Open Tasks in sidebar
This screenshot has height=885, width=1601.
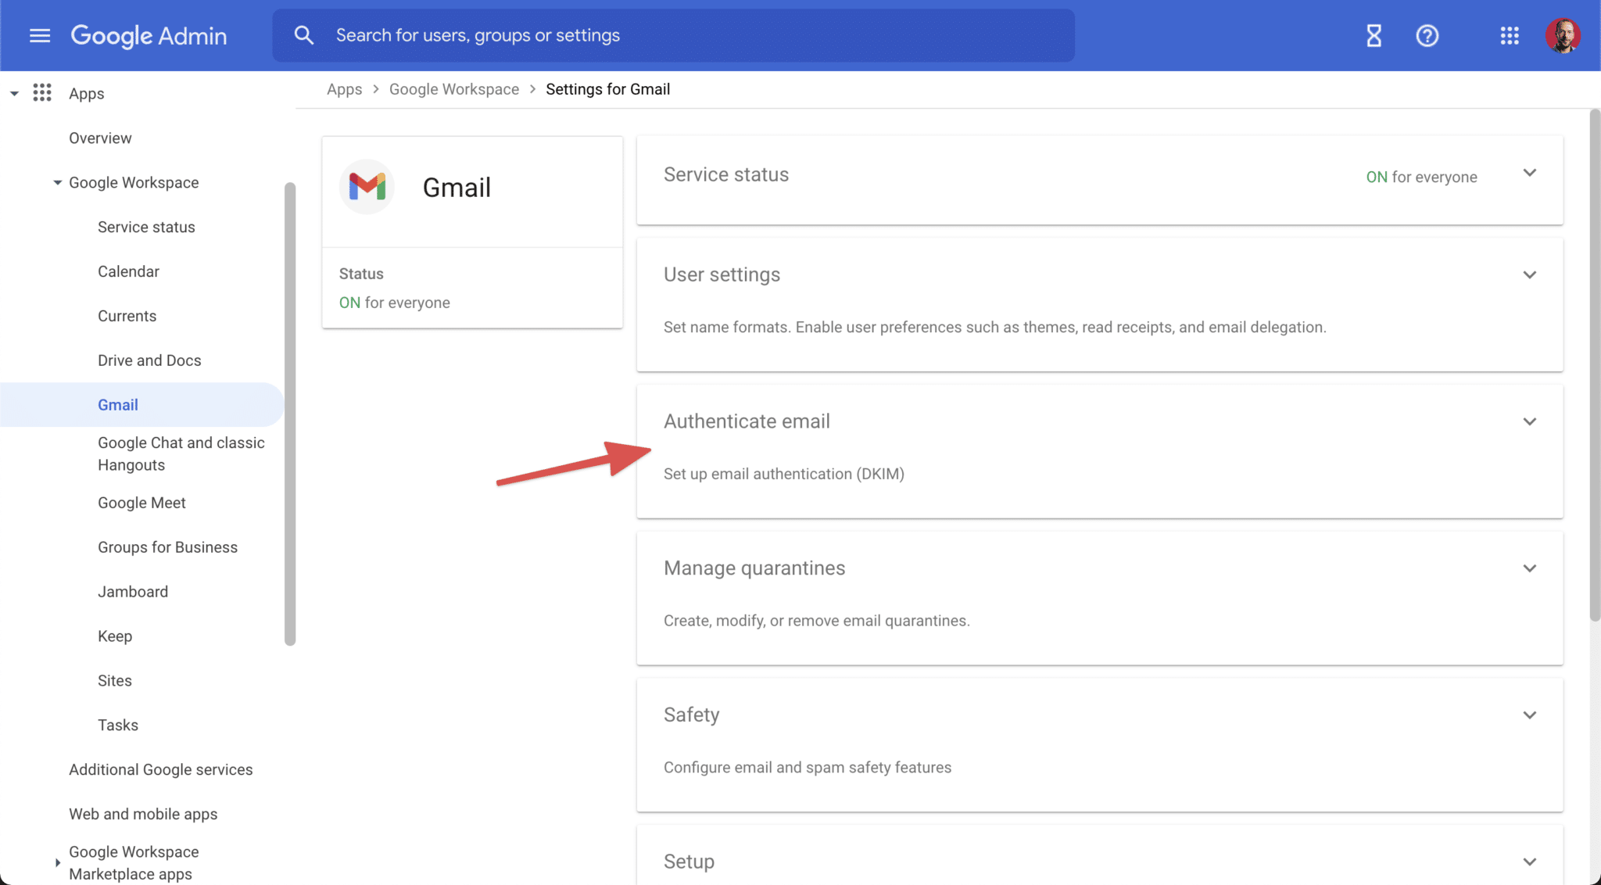point(118,726)
